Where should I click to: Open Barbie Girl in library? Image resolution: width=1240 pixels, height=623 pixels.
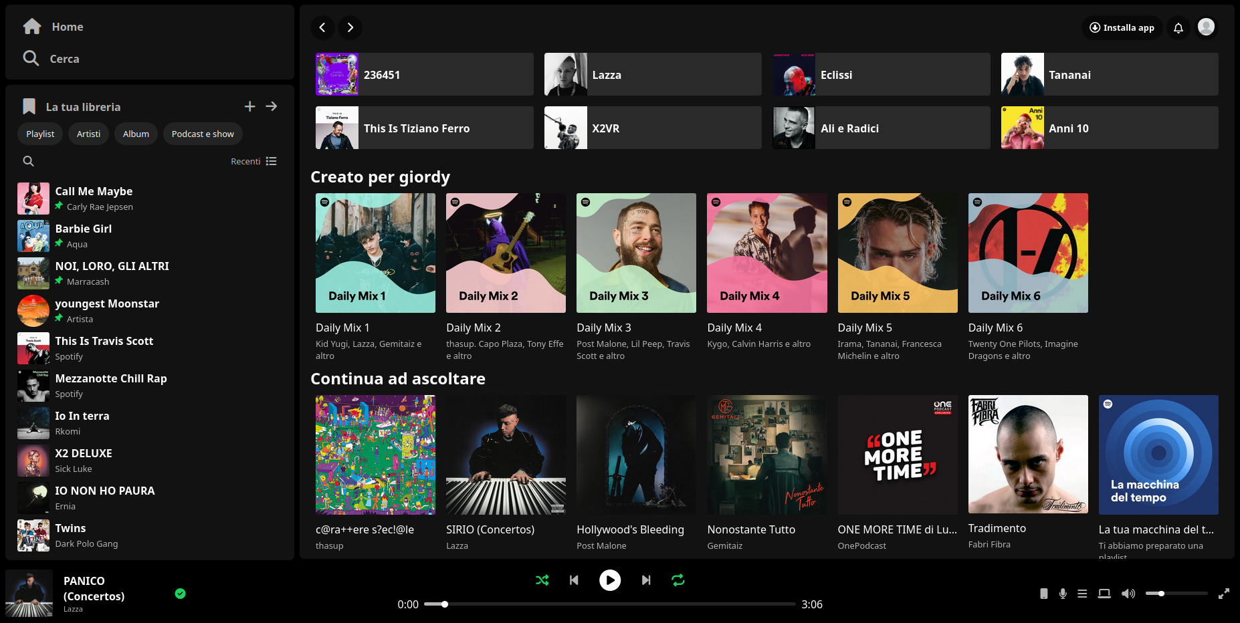click(150, 236)
